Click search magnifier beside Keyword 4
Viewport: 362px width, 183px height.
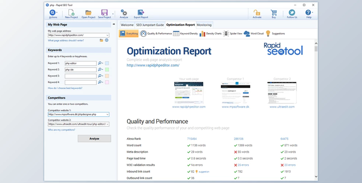click(x=100, y=82)
